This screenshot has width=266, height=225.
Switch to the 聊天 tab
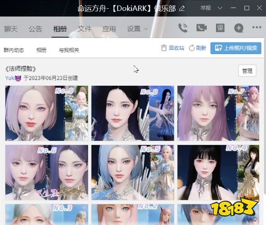[11, 29]
